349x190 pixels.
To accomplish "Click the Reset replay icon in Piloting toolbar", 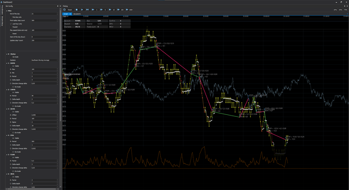I will pos(64,10).
